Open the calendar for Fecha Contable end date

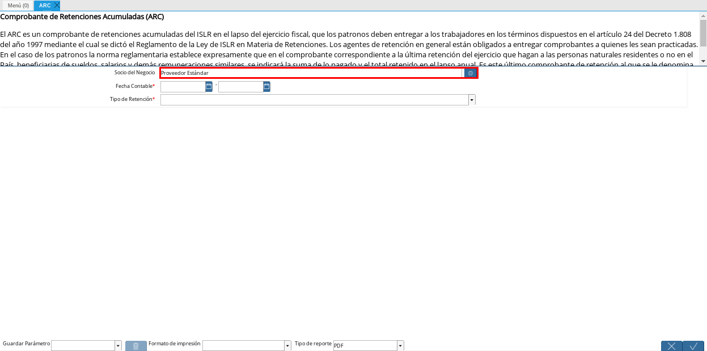(266, 87)
